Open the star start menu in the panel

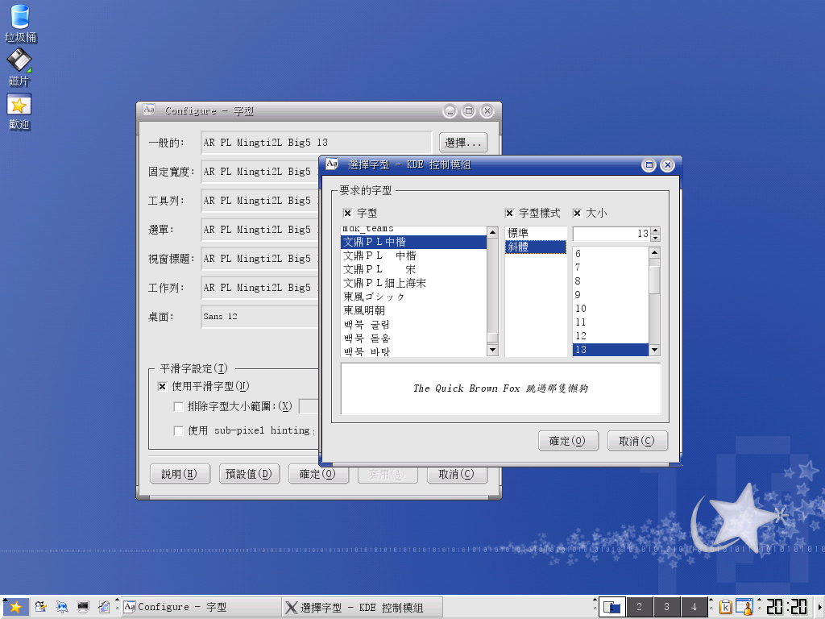[x=15, y=607]
